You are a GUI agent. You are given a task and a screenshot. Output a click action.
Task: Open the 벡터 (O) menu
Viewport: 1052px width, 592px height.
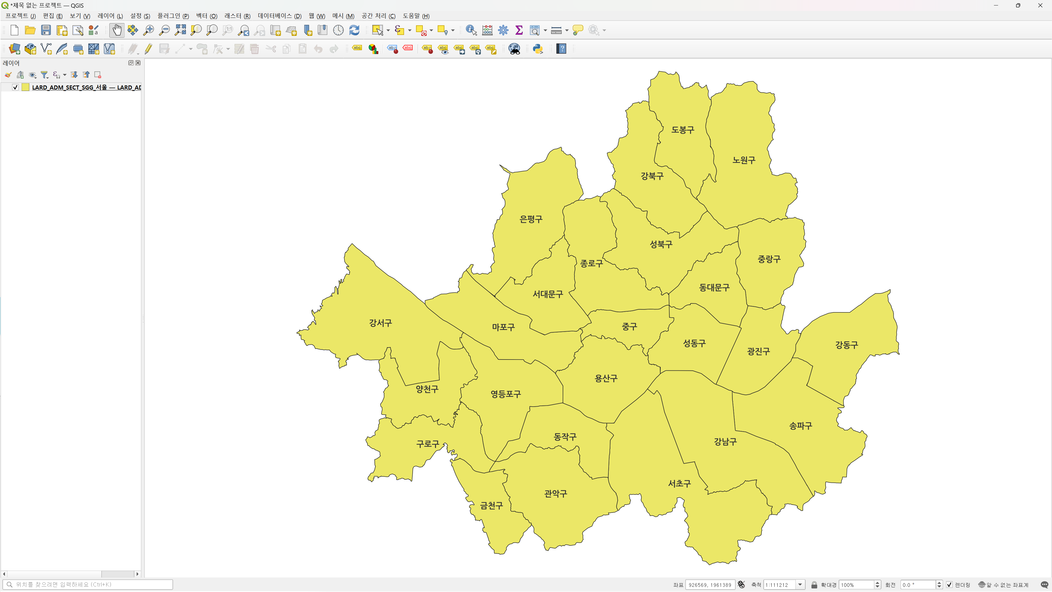coord(206,16)
